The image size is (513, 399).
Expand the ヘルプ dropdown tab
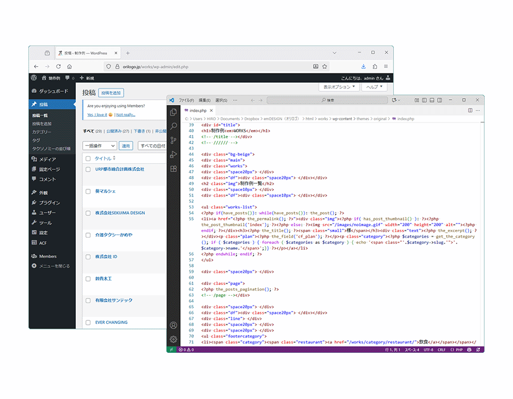point(374,87)
